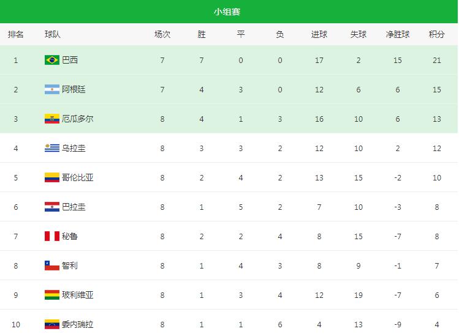459x334 pixels.
Task: Select the Colombia flag icon
Action: pos(52,177)
